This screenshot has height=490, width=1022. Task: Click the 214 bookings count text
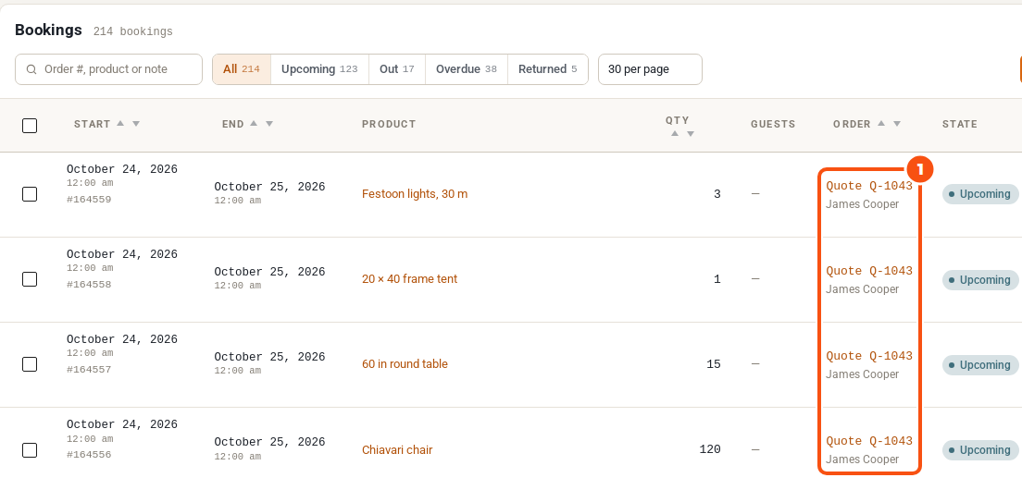[133, 31]
